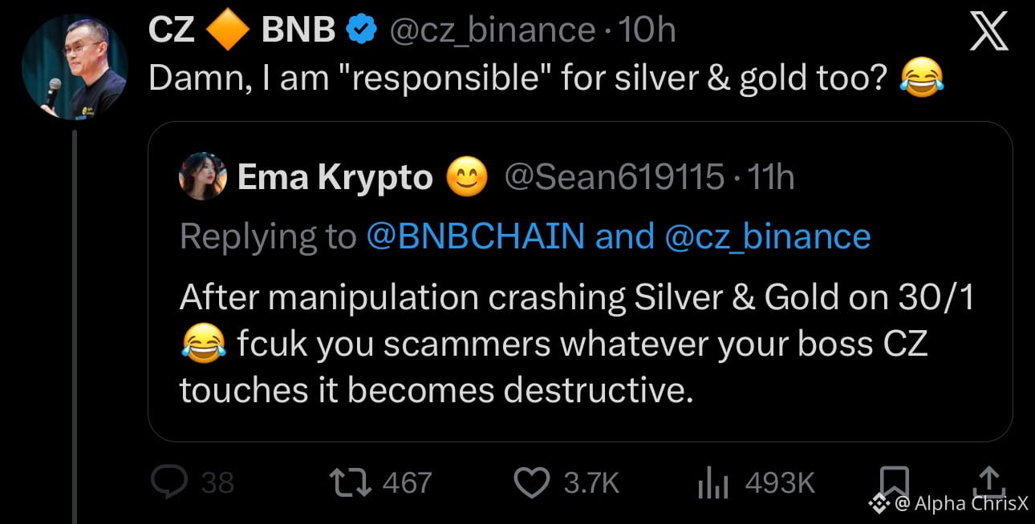The image size is (1035, 524).
Task: Open Ema Krypto's avatar thumbnail
Action: pyautogui.click(x=201, y=177)
